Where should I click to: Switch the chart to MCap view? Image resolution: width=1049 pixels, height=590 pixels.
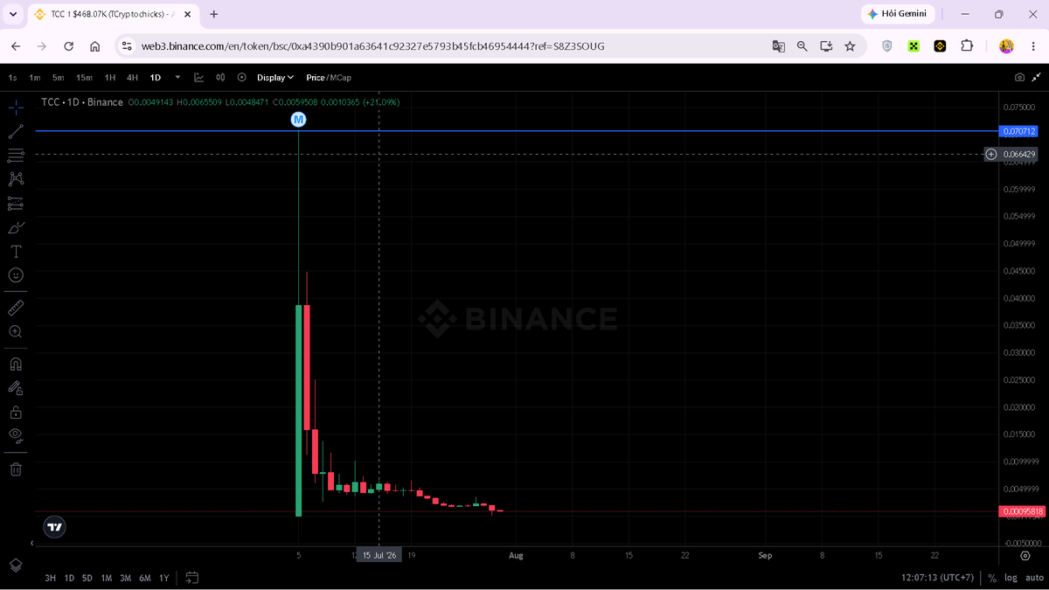click(341, 78)
